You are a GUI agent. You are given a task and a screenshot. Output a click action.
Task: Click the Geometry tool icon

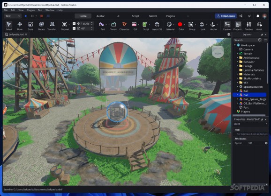64,24
